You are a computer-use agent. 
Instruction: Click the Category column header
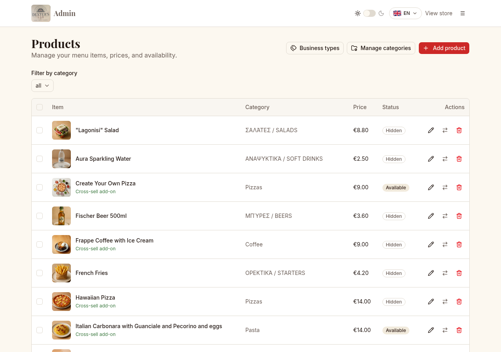click(257, 107)
